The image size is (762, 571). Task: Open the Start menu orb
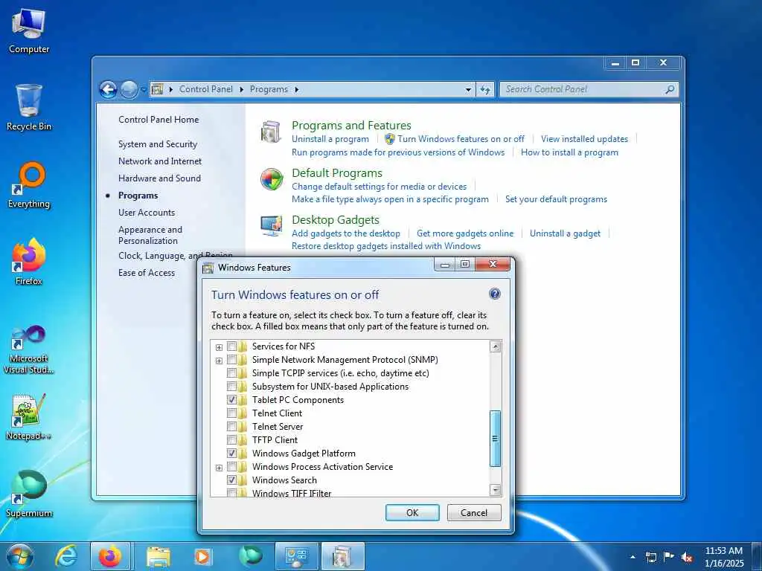[x=20, y=556]
